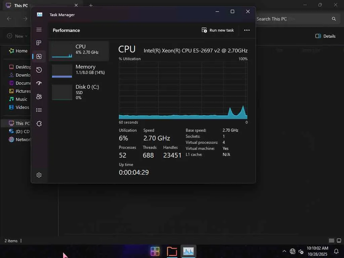Viewport: 344px width, 258px height.
Task: Open Task Manager hamburger navigation menu
Action: (x=39, y=30)
